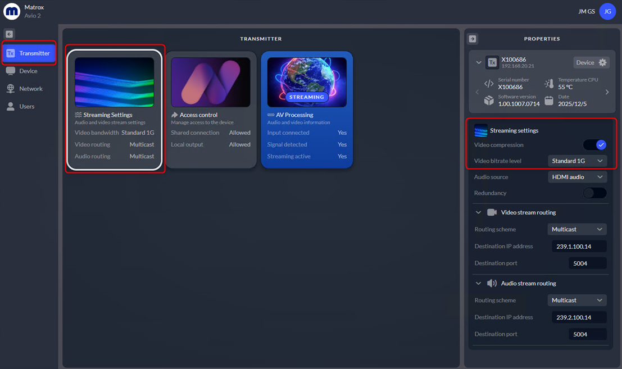Open the Audio source HDMI audio dropdown
Image resolution: width=622 pixels, height=369 pixels.
577,177
